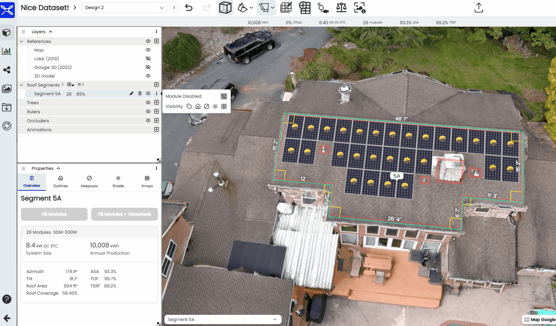Image resolution: width=556 pixels, height=326 pixels.
Task: Open the charts panel in the left sidebar
Action: (x=7, y=51)
